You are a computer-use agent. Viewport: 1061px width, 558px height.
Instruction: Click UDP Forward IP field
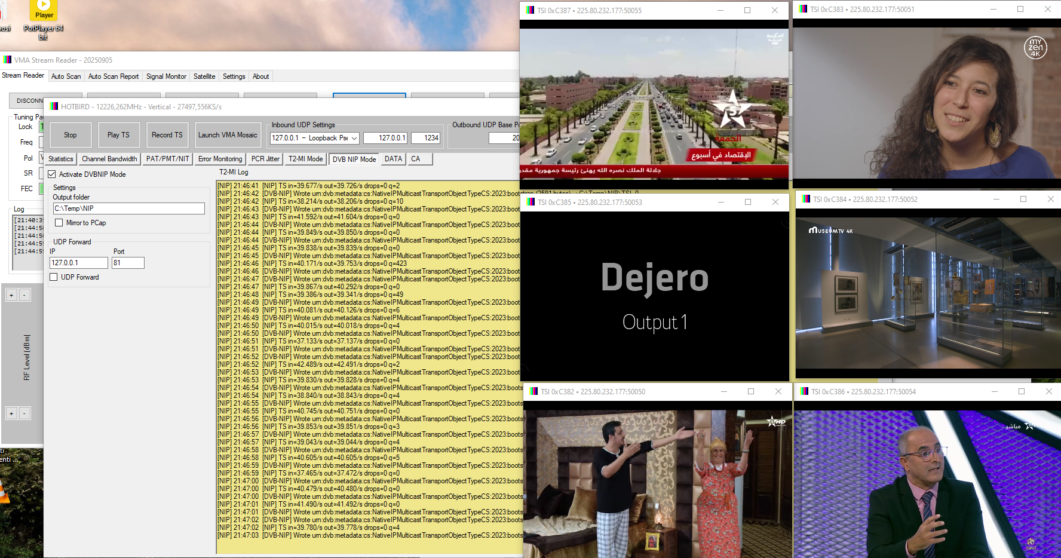[x=79, y=263]
